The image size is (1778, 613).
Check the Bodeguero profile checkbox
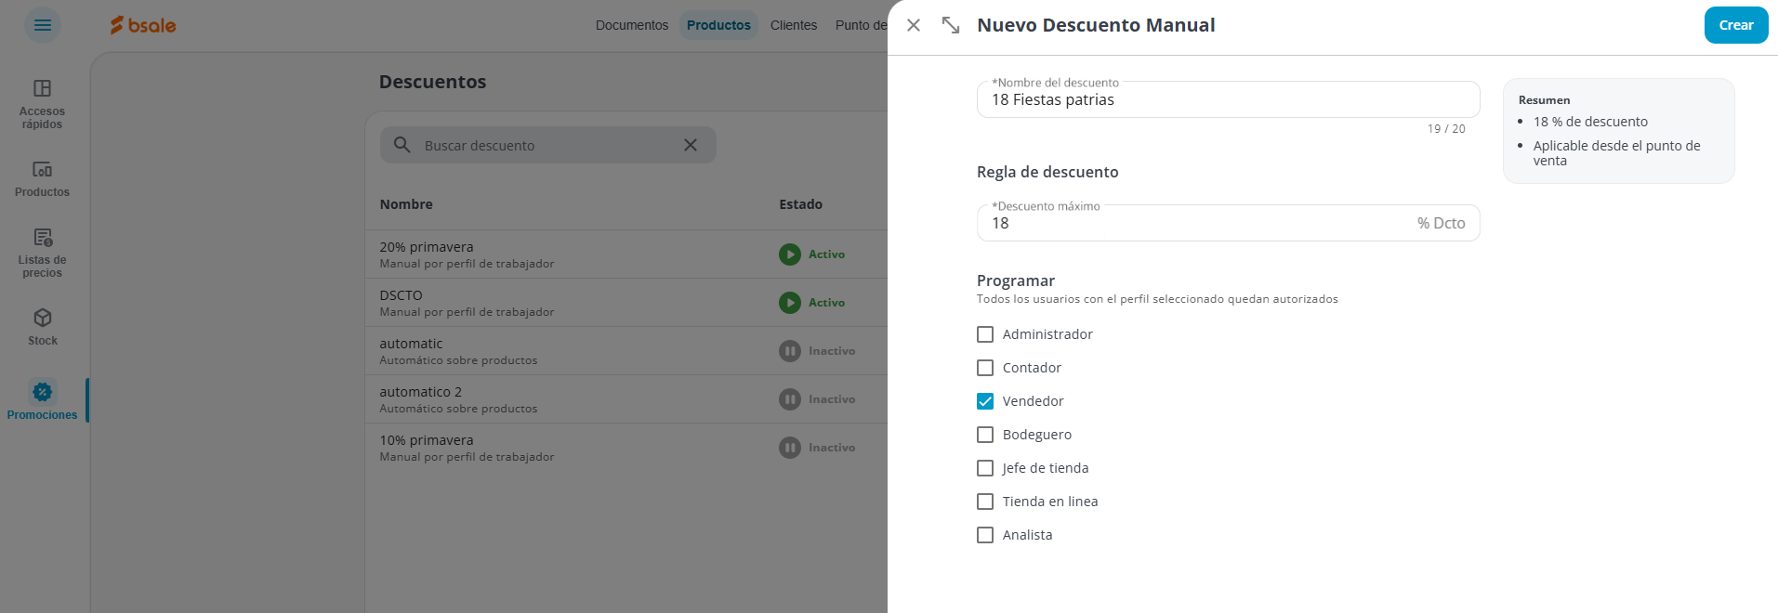pyautogui.click(x=985, y=435)
